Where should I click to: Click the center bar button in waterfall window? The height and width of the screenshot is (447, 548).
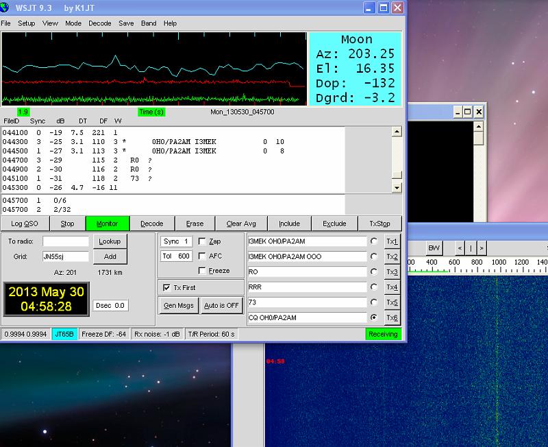coord(471,248)
